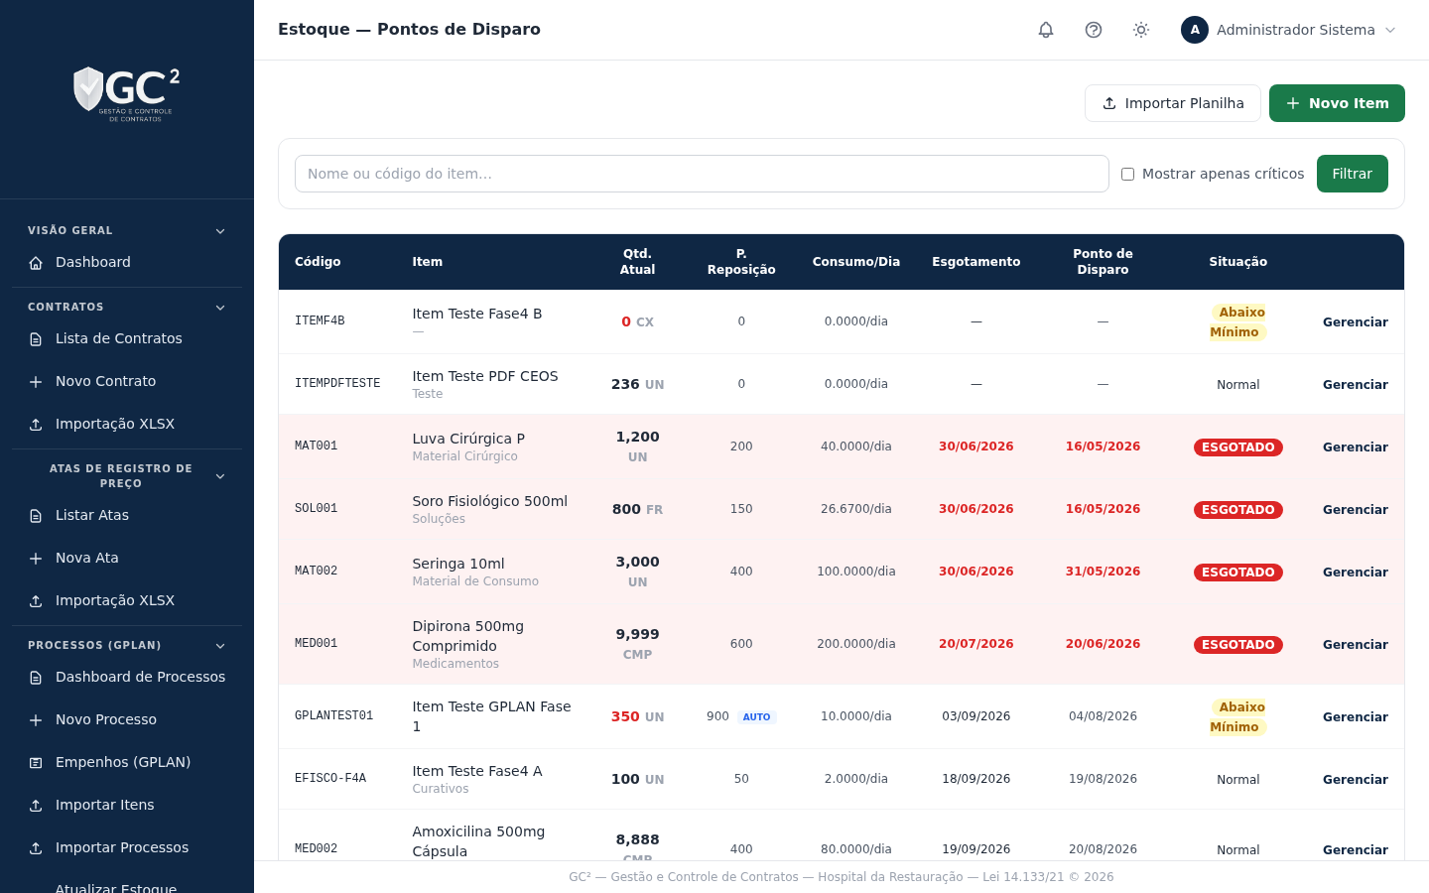Screen dimensions: 1429x893
Task: Collapse the Contratos section chevron
Action: pos(220,308)
